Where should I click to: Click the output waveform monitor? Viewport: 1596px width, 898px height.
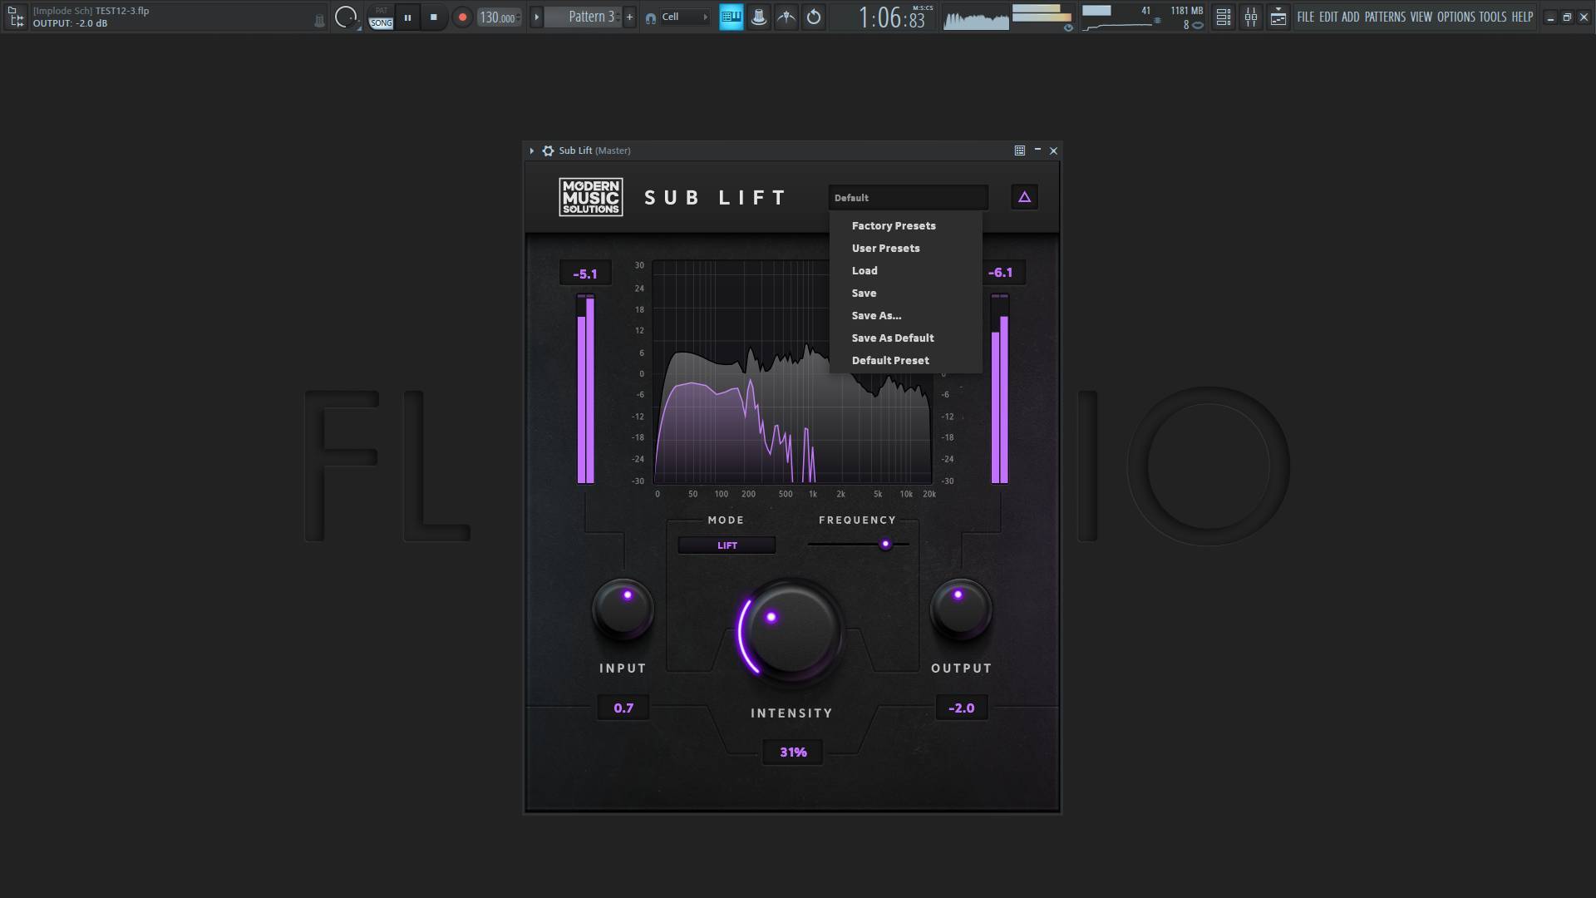pos(976,17)
